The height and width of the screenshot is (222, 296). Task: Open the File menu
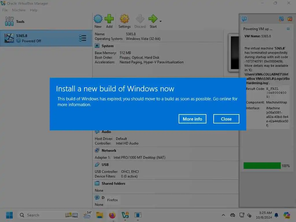pyautogui.click(x=5, y=10)
